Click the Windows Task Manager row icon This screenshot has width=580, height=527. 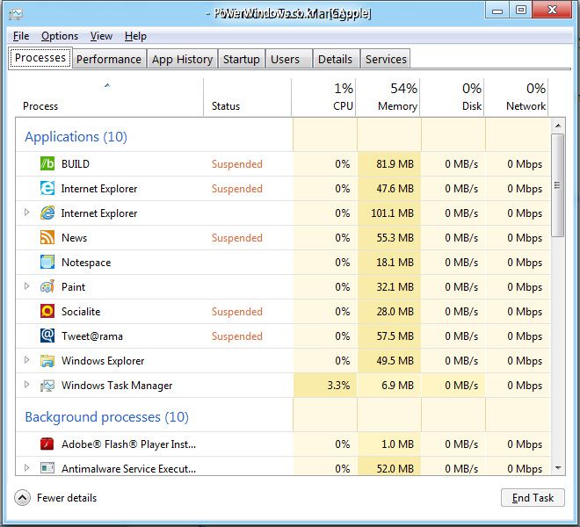coord(47,386)
